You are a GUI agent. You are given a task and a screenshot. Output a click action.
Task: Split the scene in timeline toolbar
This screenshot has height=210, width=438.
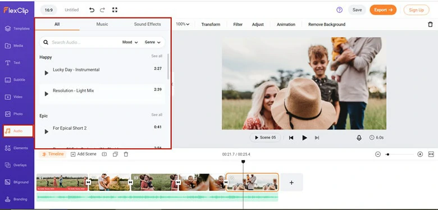[104, 154]
